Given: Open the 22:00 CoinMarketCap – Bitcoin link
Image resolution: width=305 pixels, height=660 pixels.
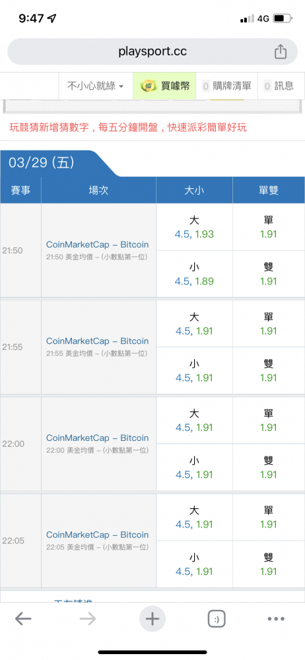Looking at the screenshot, I should point(97,438).
